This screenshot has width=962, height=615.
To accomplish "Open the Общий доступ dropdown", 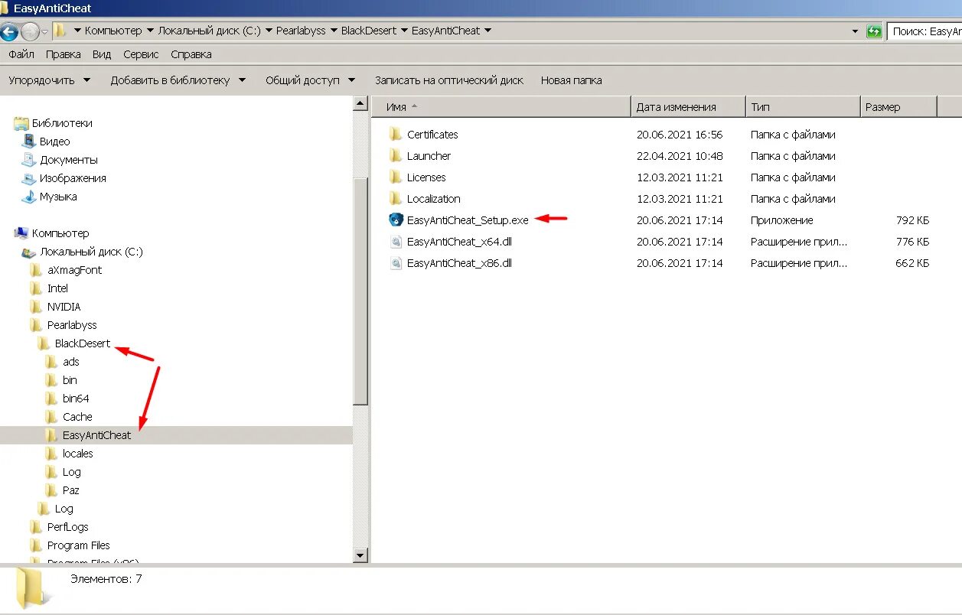I will point(310,80).
